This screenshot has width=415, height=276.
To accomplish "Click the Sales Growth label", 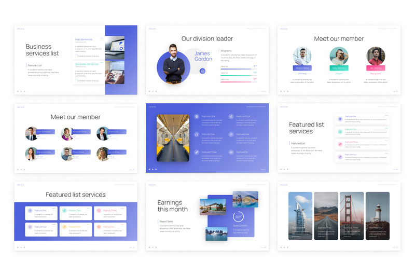I will [240, 226].
